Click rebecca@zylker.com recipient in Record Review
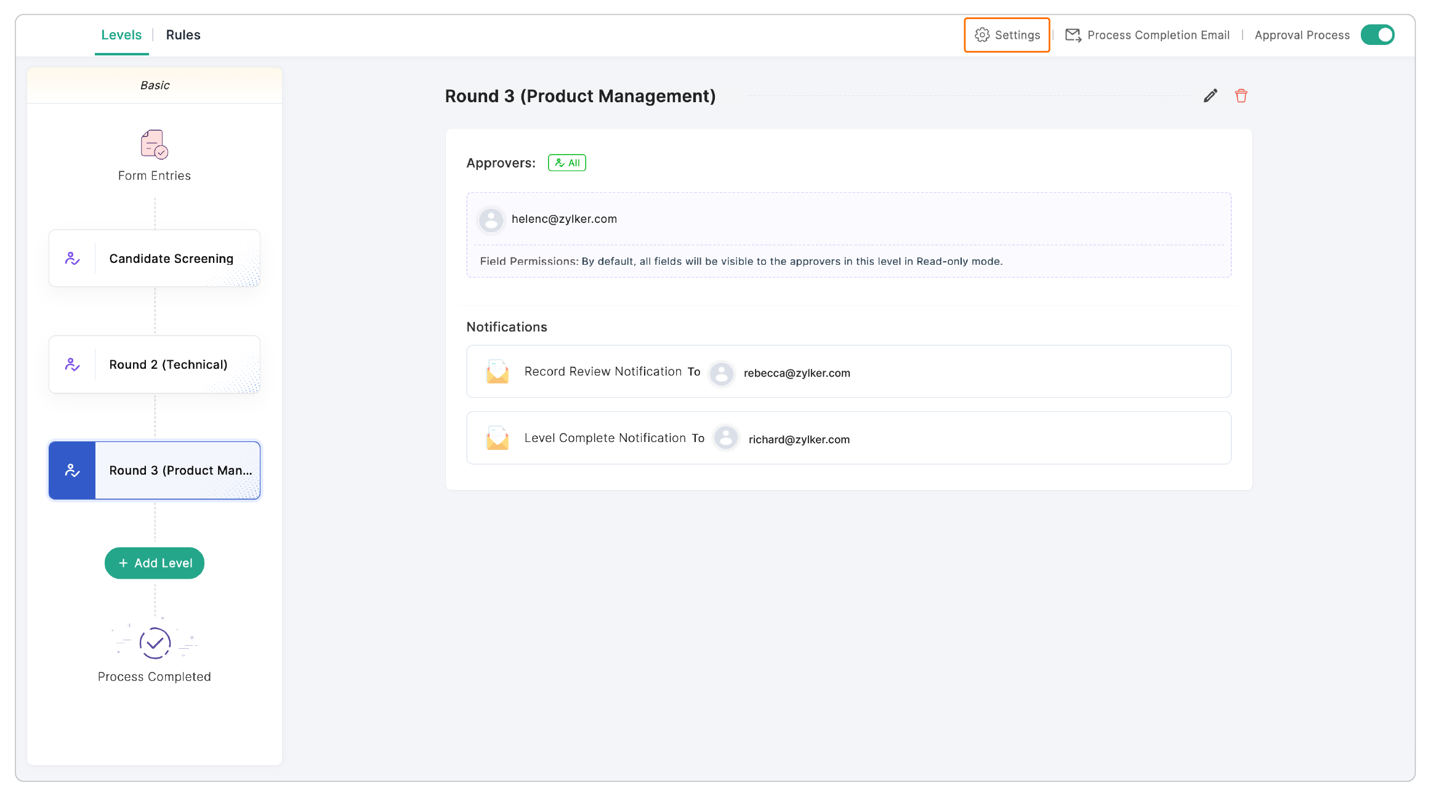This screenshot has height=796, width=1431. click(796, 373)
